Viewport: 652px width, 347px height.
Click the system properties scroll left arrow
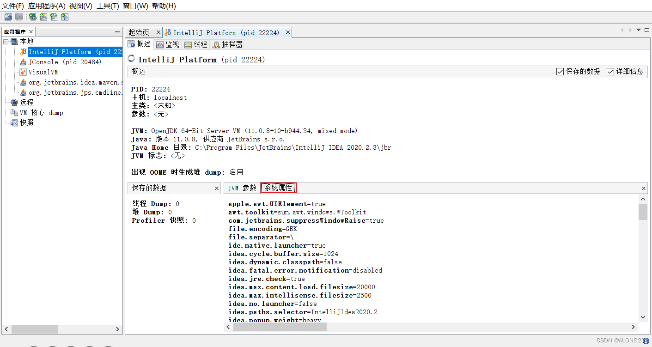[228, 327]
